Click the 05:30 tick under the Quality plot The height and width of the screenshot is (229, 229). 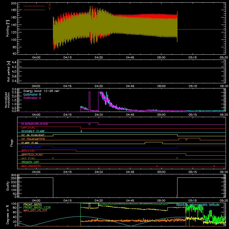pyautogui.click(x=224, y=201)
